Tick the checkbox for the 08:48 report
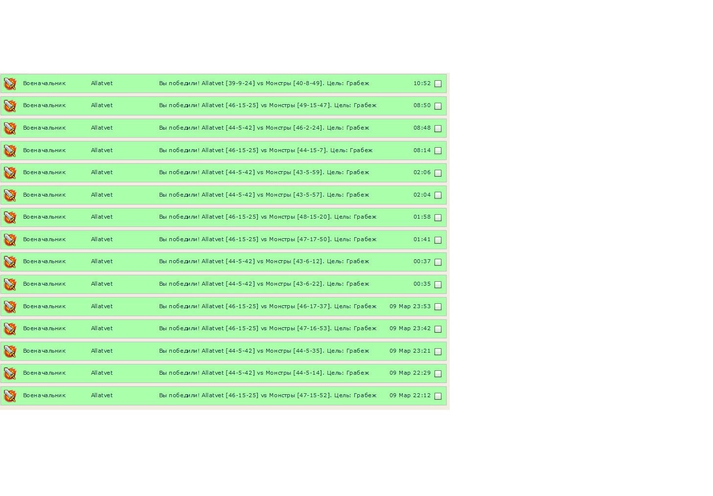This screenshot has width=713, height=496. (x=438, y=129)
